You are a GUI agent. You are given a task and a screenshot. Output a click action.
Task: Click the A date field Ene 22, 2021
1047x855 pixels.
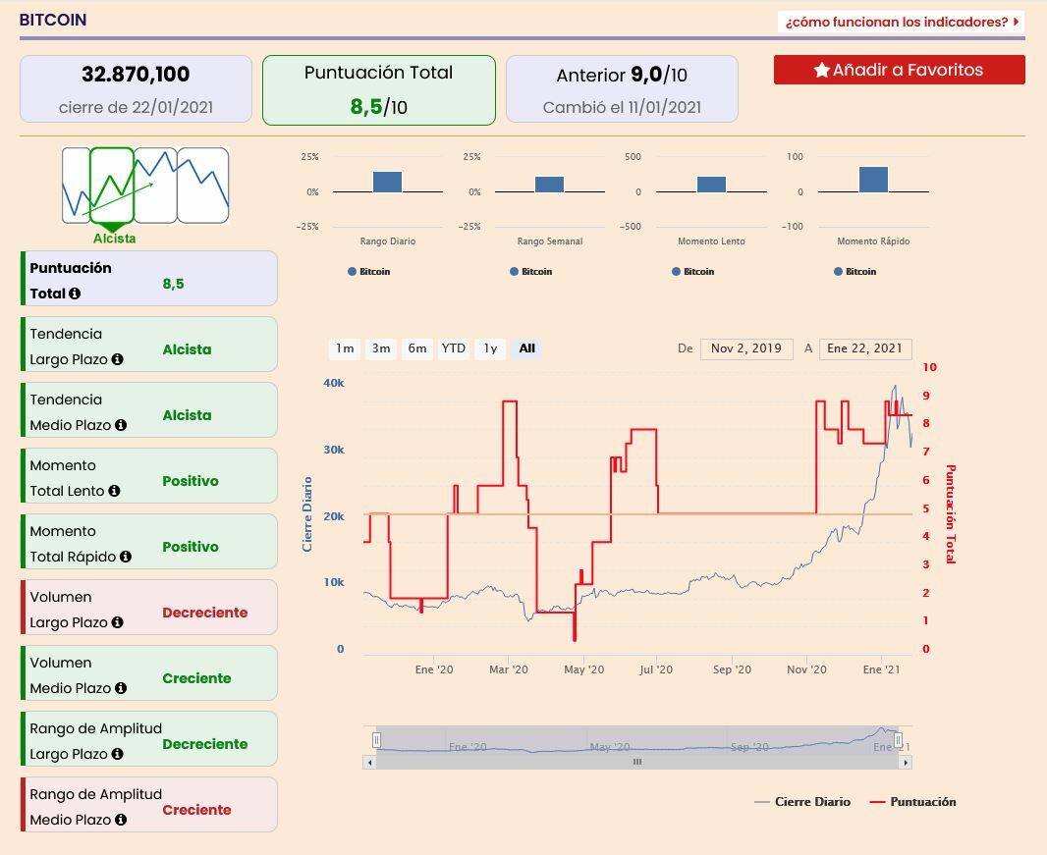pos(864,348)
